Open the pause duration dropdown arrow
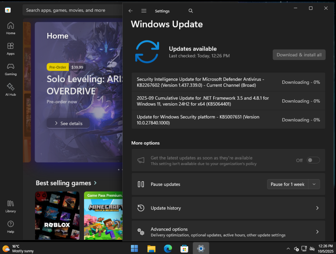 (x=314, y=184)
